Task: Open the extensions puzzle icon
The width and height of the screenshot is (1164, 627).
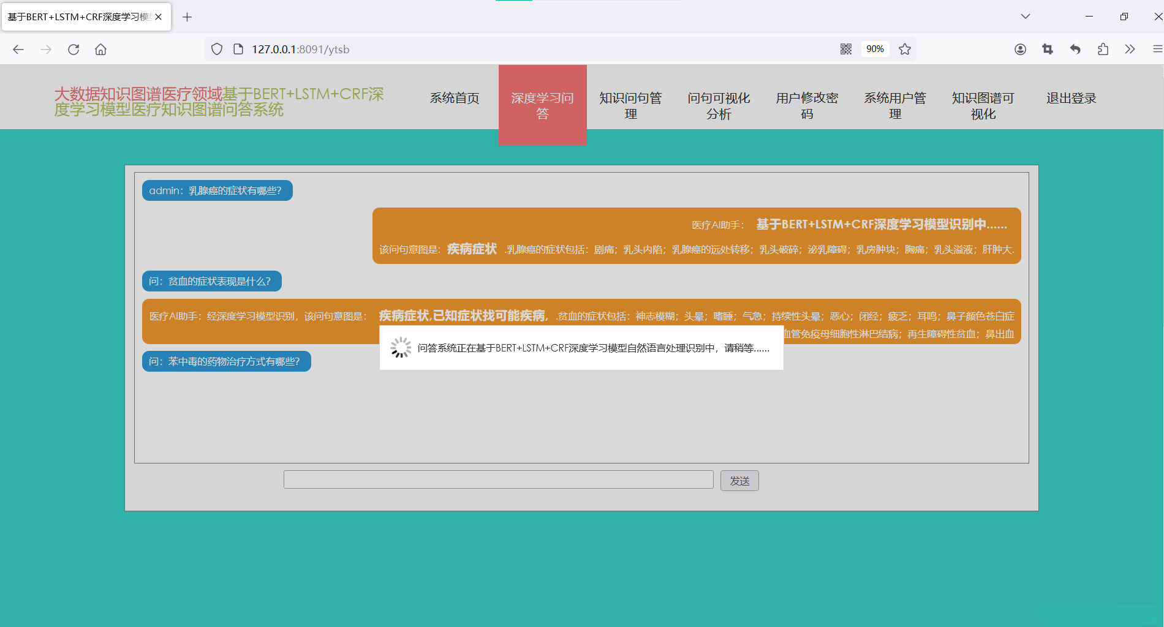Action: [1103, 49]
